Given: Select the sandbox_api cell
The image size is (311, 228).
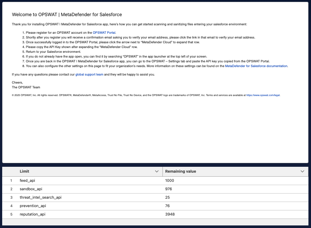Looking at the screenshot, I should (x=31, y=189).
